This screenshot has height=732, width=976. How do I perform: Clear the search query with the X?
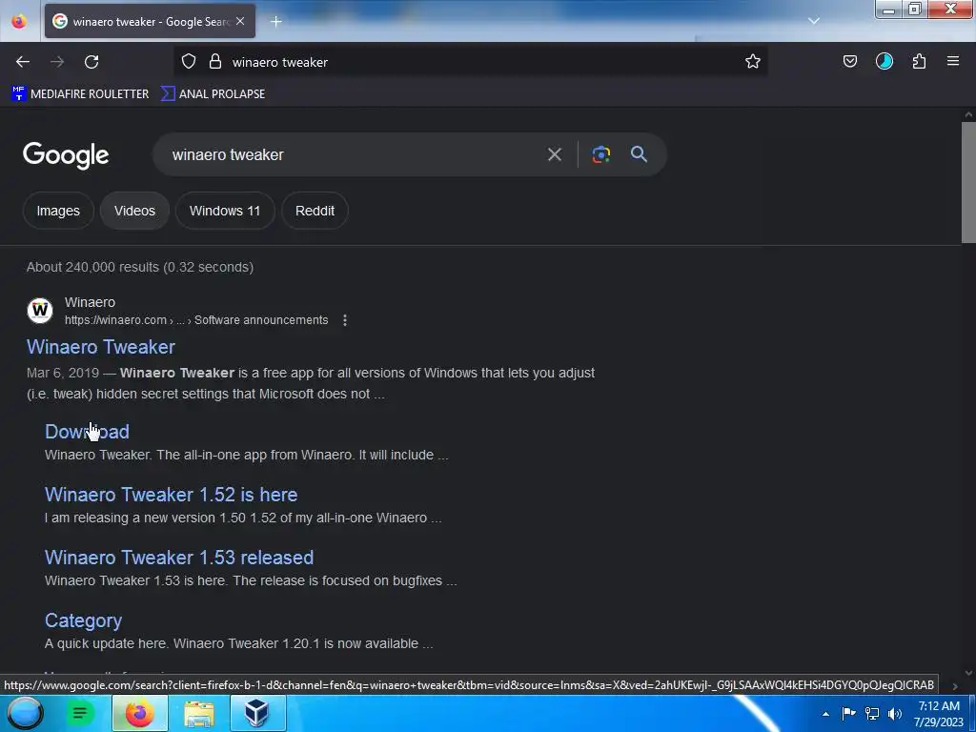pyautogui.click(x=555, y=154)
